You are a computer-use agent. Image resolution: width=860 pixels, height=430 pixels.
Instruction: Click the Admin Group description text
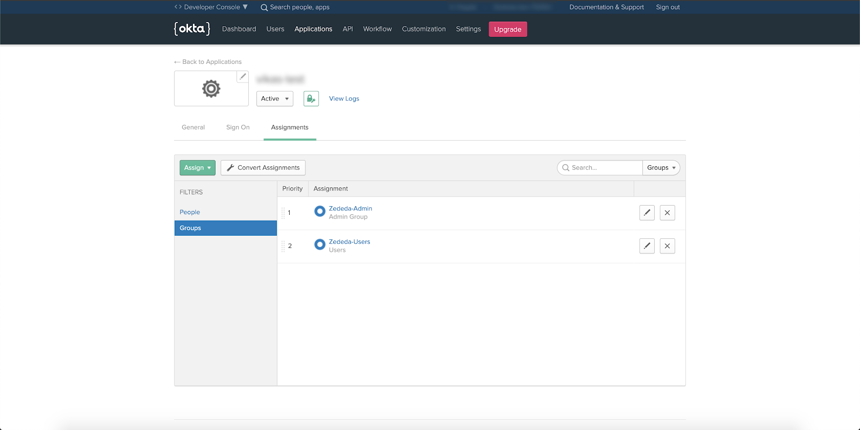(348, 217)
